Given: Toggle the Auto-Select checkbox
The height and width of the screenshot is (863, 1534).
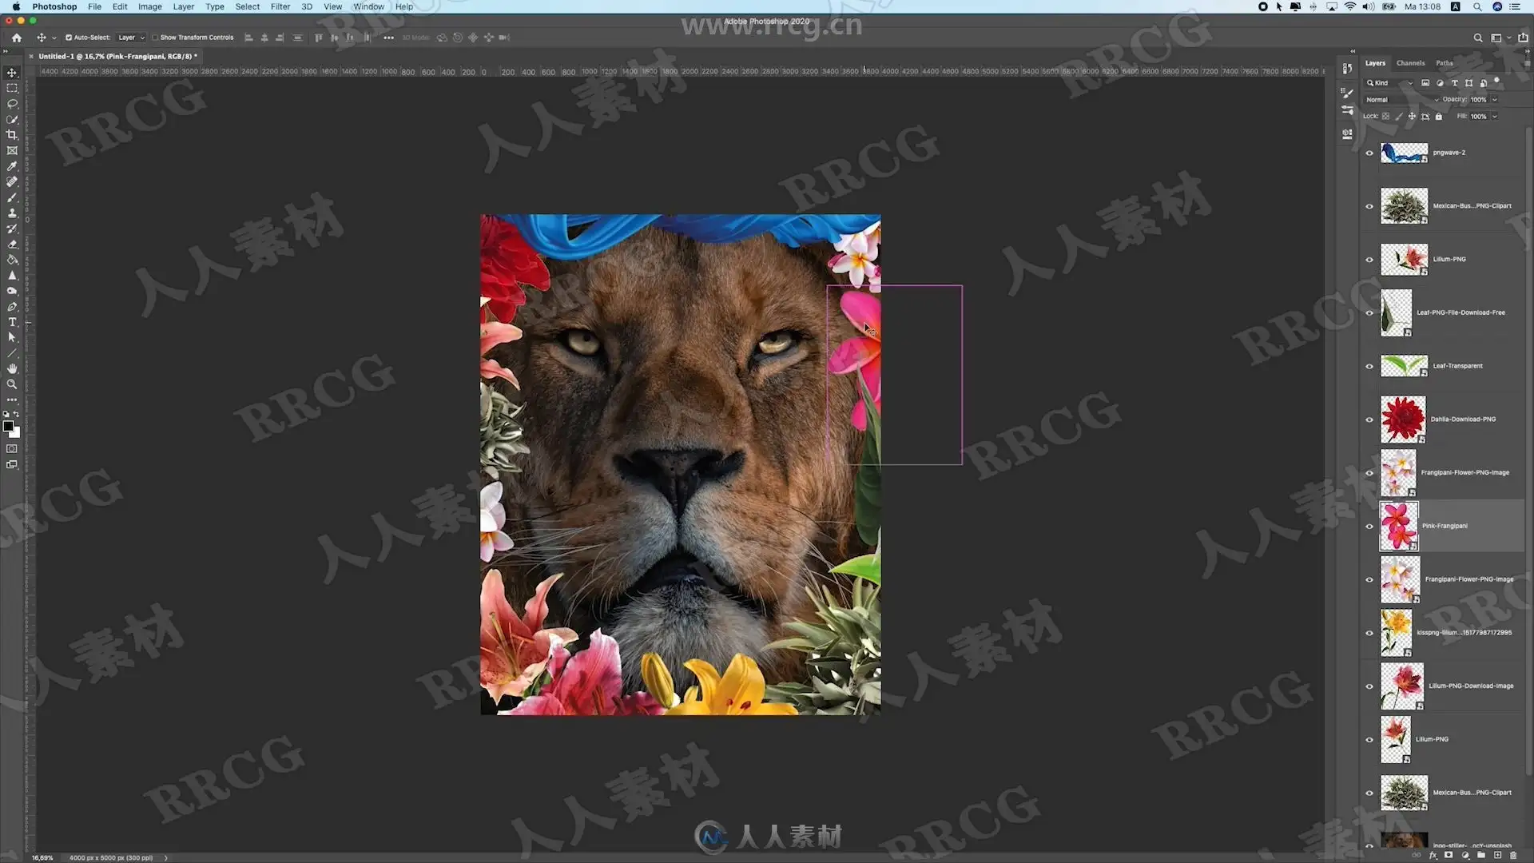Looking at the screenshot, I should 69,38.
